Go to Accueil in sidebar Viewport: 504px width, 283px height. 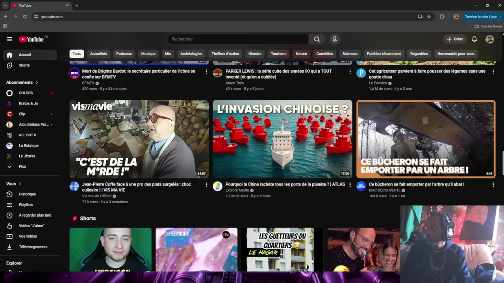click(x=30, y=55)
